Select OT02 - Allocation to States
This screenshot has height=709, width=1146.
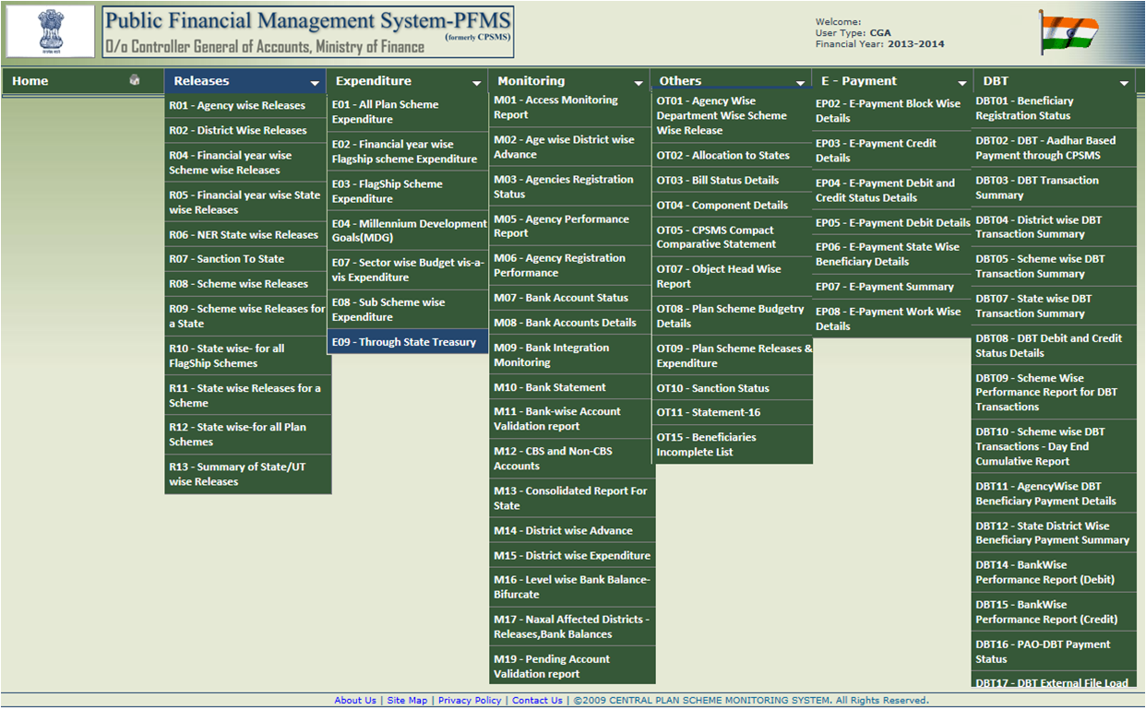click(x=733, y=156)
